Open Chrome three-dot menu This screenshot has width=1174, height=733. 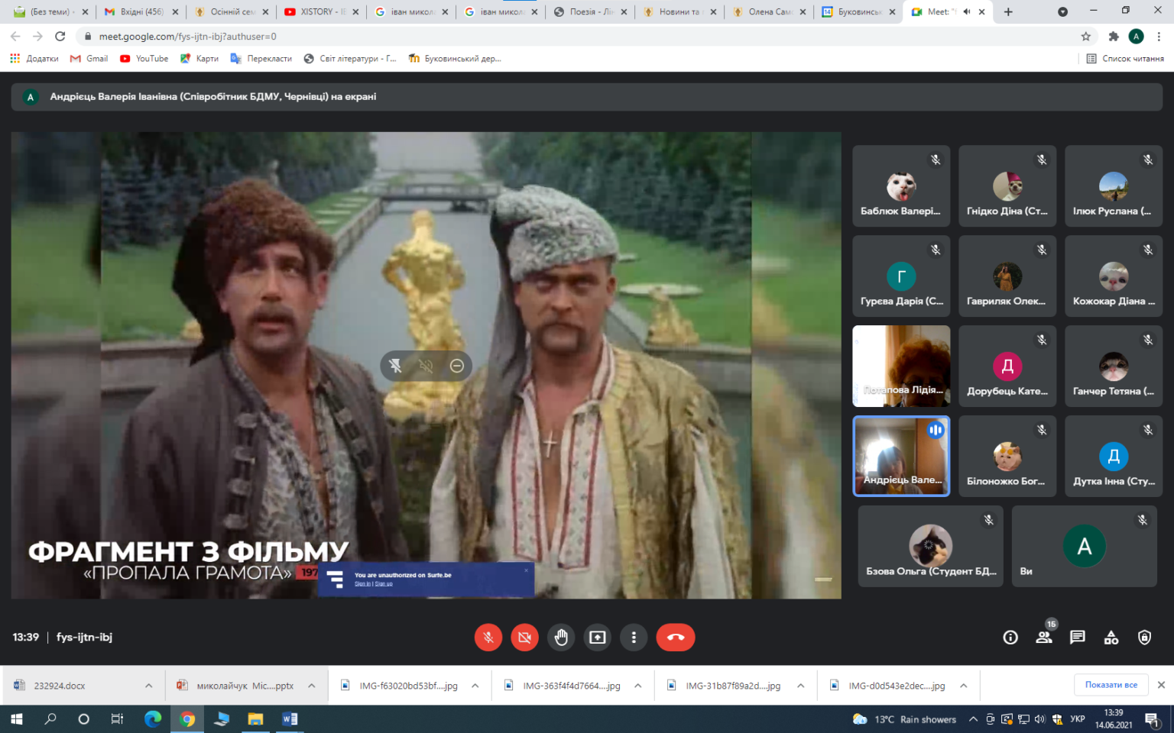1159,36
